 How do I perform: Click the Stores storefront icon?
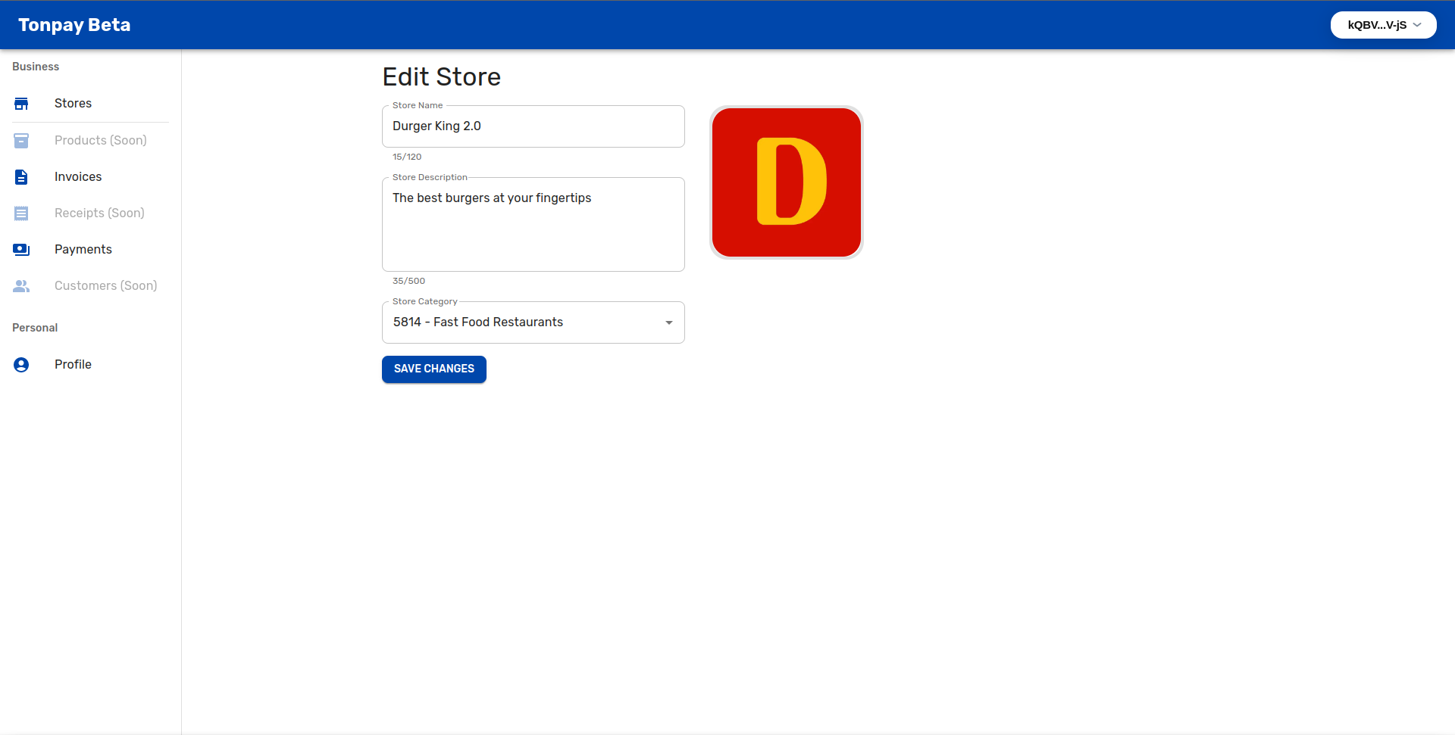(21, 104)
